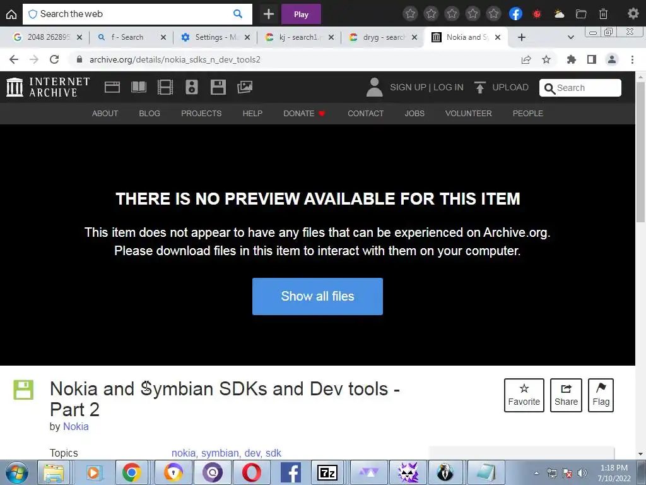The image size is (646, 485).
Task: Open the Audio speaker icon
Action: (x=192, y=87)
